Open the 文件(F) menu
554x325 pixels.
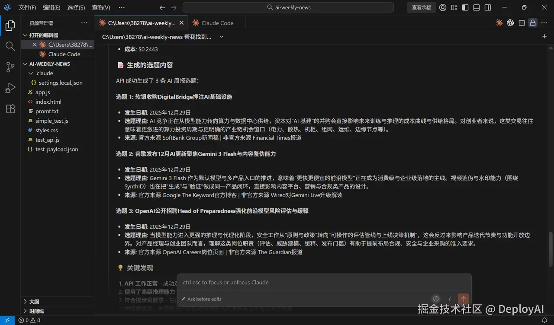click(x=27, y=7)
